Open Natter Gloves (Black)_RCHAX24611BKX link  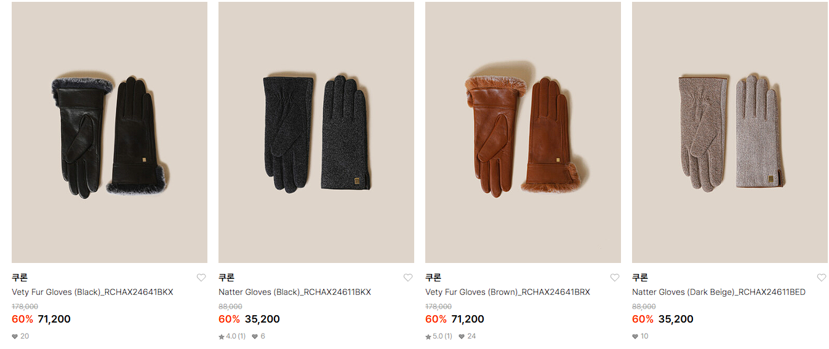(295, 292)
